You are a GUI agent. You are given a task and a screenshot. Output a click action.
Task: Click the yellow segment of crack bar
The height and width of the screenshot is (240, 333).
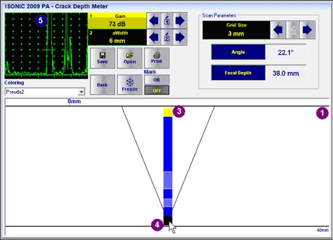(x=168, y=112)
